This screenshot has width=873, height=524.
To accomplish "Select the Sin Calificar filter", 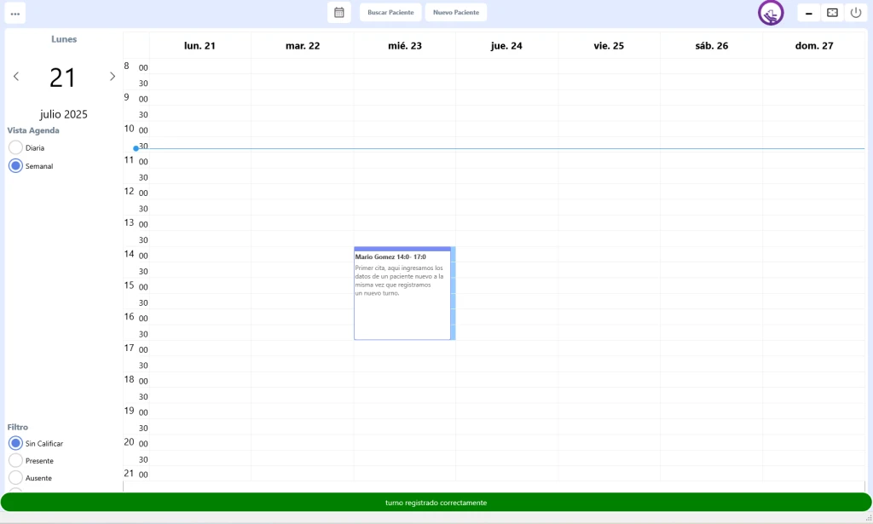I will click(x=15, y=443).
